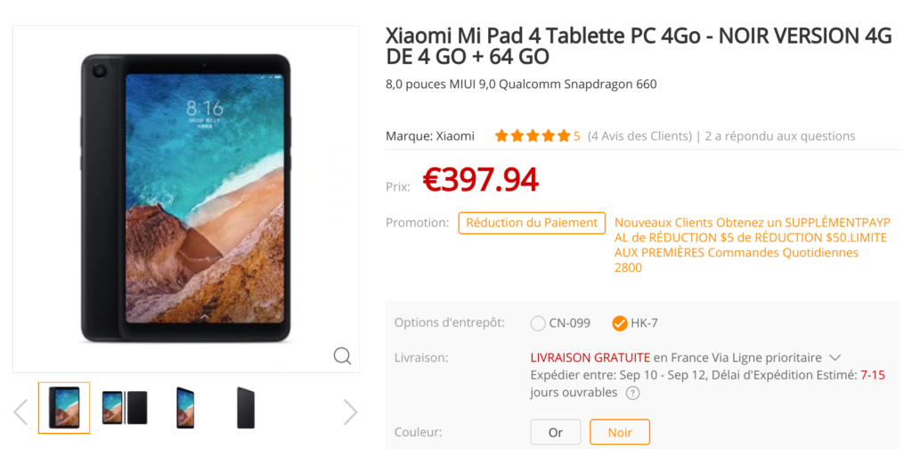Click the five-star rating icons
Viewport: 912px width, 449px height.
[x=533, y=136]
